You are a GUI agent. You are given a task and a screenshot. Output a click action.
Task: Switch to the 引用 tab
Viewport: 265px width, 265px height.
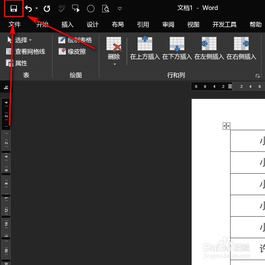[x=143, y=25]
